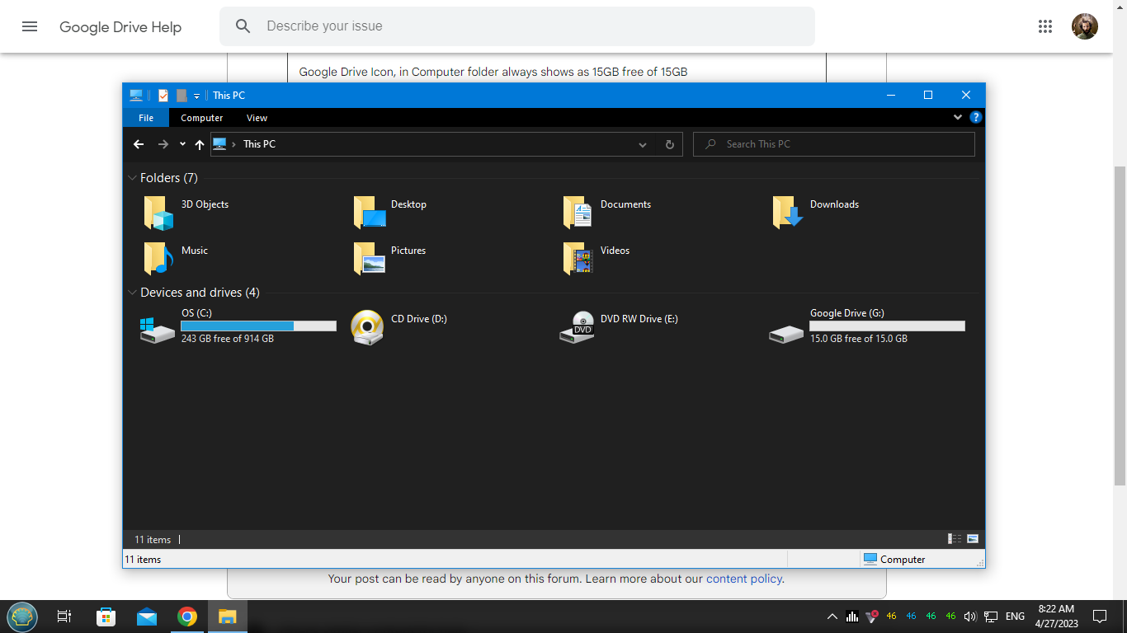Select the OS (C:) drive icon
Viewport: 1127px width, 633px height.
(157, 329)
